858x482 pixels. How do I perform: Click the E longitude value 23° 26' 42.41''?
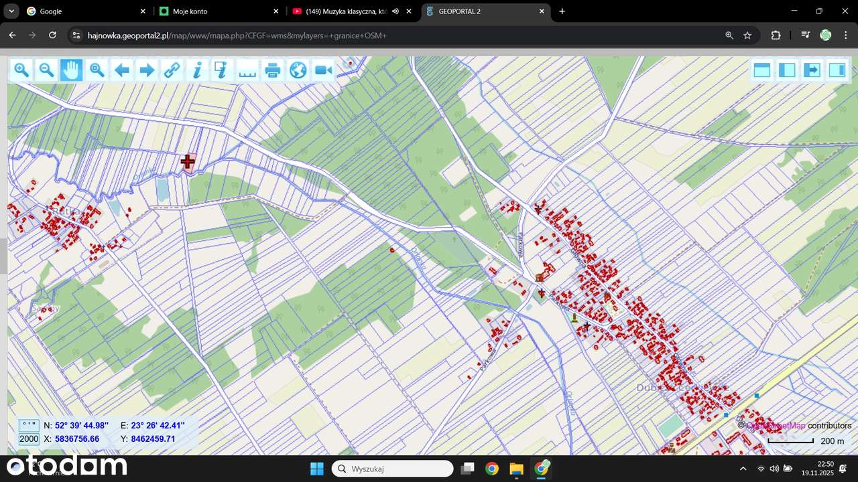point(158,425)
